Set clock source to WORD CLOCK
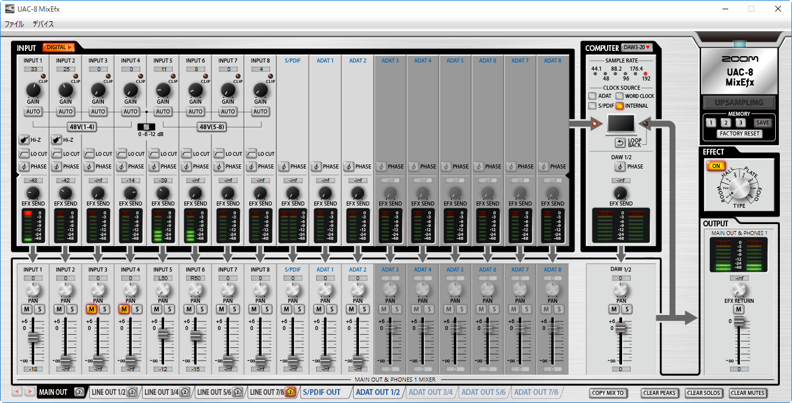 click(x=620, y=96)
